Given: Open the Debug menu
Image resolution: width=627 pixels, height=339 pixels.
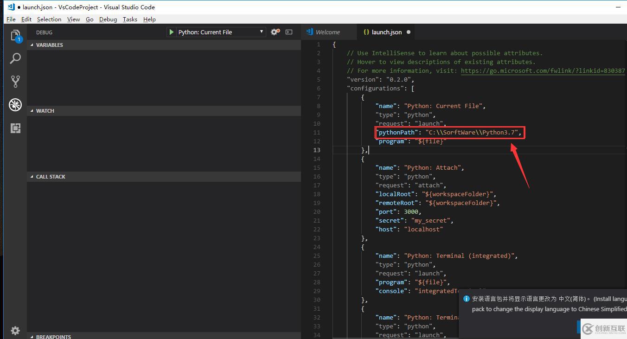Looking at the screenshot, I should click(108, 19).
